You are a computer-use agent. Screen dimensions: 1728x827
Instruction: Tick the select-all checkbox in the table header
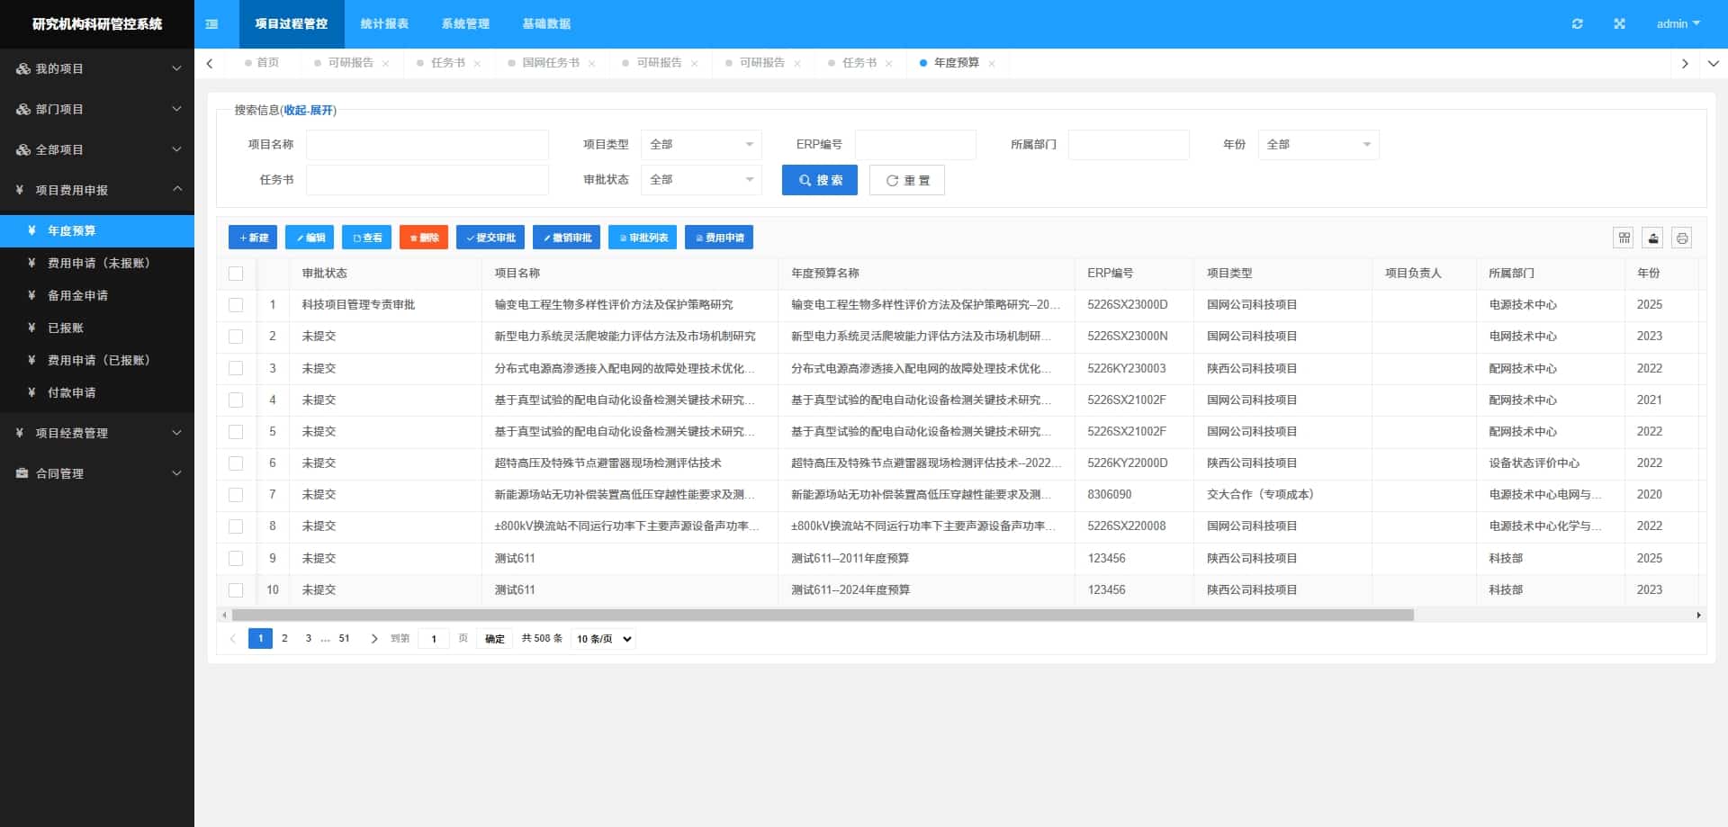click(236, 274)
